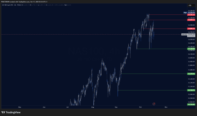Click the 25,300.00 price scale label
Screen dimensions: 197x116
pos(191,11)
